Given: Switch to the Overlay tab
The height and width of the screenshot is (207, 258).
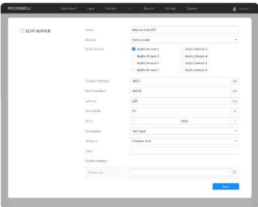Looking at the screenshot, I should pyautogui.click(x=170, y=8).
